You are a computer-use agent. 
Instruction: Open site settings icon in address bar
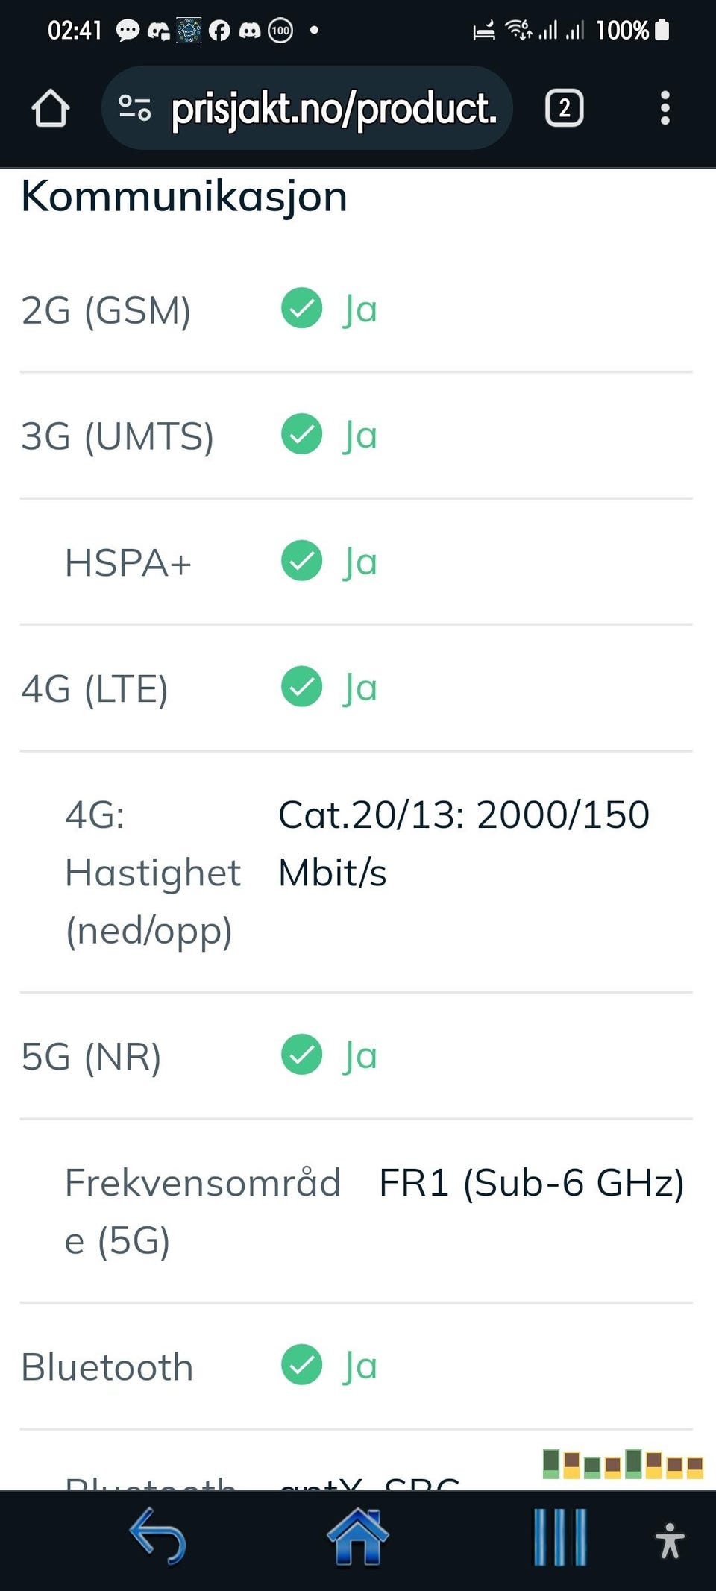pyautogui.click(x=135, y=109)
